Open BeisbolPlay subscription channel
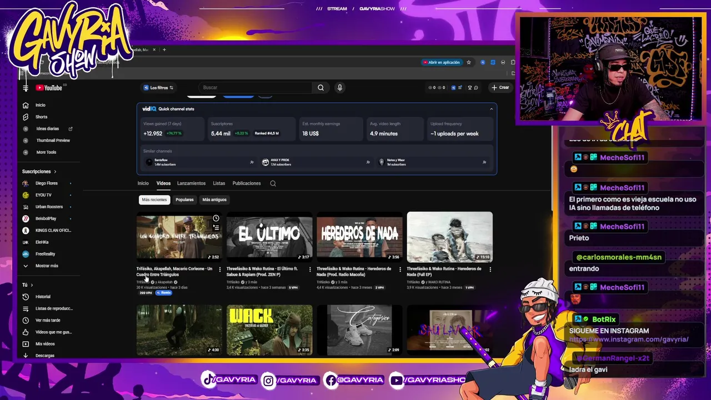Viewport: 711px width, 400px height. tap(46, 218)
